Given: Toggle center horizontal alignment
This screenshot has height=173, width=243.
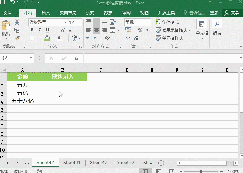Looking at the screenshot, I should [97, 30].
